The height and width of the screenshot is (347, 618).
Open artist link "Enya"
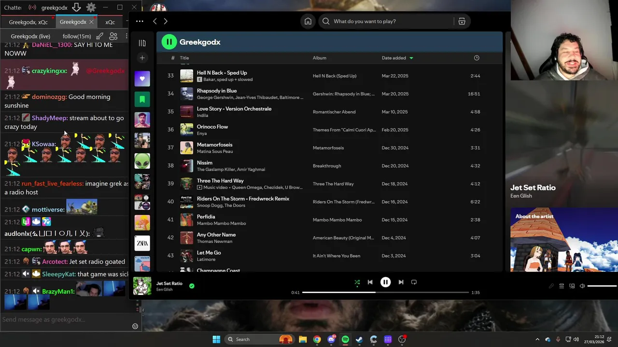202,133
